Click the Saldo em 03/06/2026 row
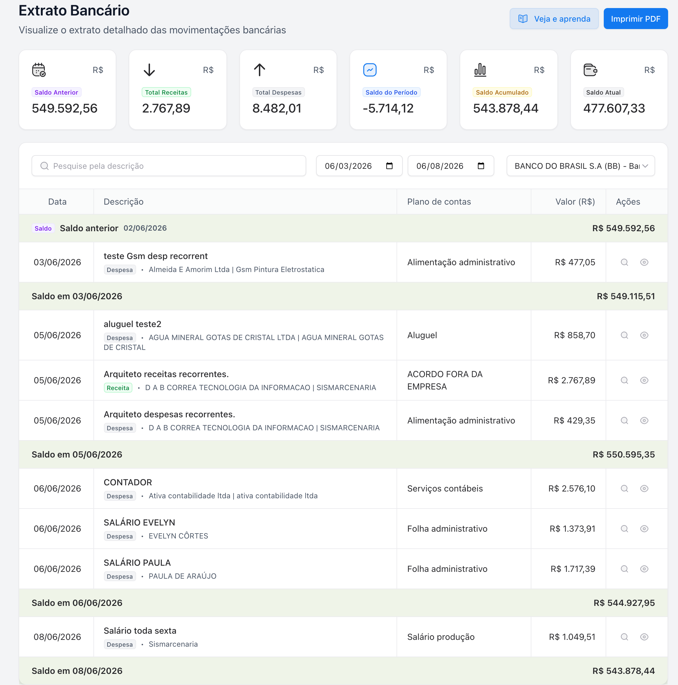 click(343, 296)
